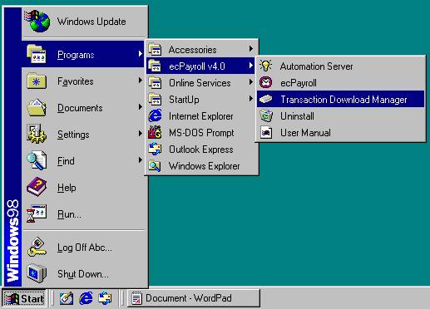Click the MS-DOS Prompt icon
Image resolution: width=430 pixels, height=309 pixels.
[x=155, y=132]
